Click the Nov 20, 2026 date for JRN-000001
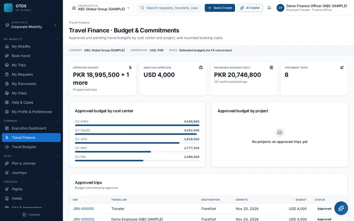Screen dimensions: 354x221 (x=247, y=209)
